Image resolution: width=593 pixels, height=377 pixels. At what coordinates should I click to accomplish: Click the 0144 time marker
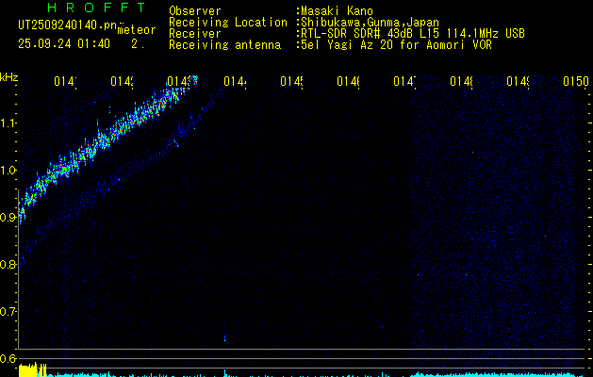(x=235, y=81)
